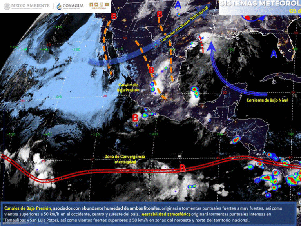The height and width of the screenshot is (226, 301).
Task: Select the red B over Baja California
Action: tap(114, 16)
